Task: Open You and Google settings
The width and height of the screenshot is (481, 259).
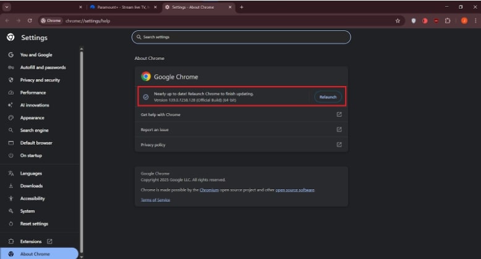Action: (x=36, y=54)
